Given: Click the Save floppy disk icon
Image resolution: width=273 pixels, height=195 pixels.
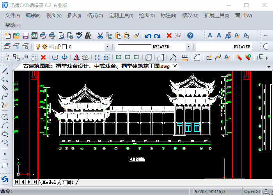Looking at the screenshot, I should tap(25, 35).
